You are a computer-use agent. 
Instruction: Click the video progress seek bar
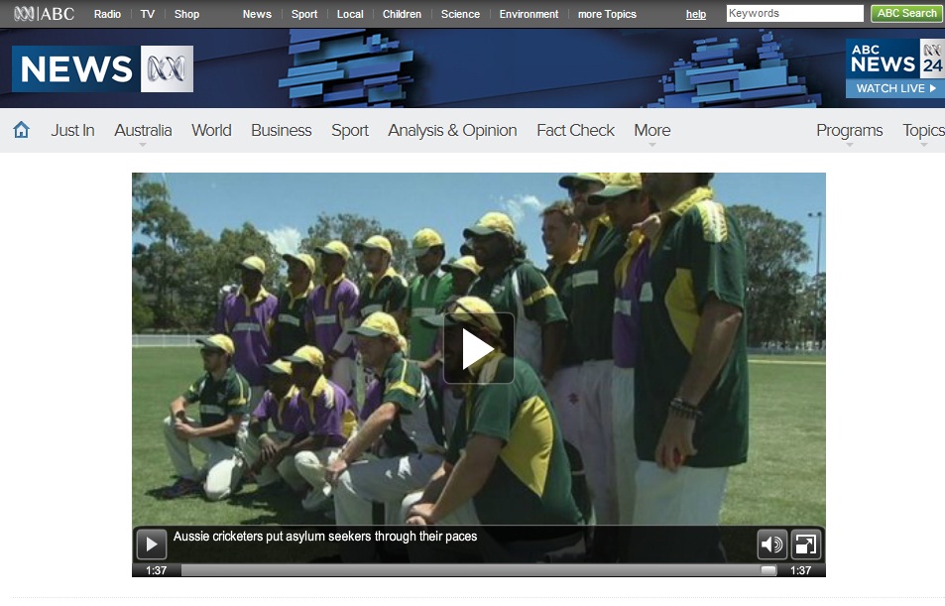471,570
